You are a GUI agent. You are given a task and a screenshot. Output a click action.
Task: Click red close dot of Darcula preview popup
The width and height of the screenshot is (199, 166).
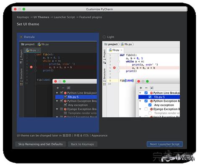point(55,82)
